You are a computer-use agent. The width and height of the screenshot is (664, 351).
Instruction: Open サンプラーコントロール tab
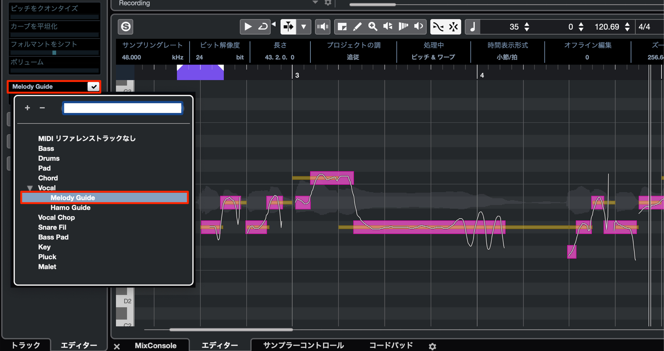tap(303, 345)
